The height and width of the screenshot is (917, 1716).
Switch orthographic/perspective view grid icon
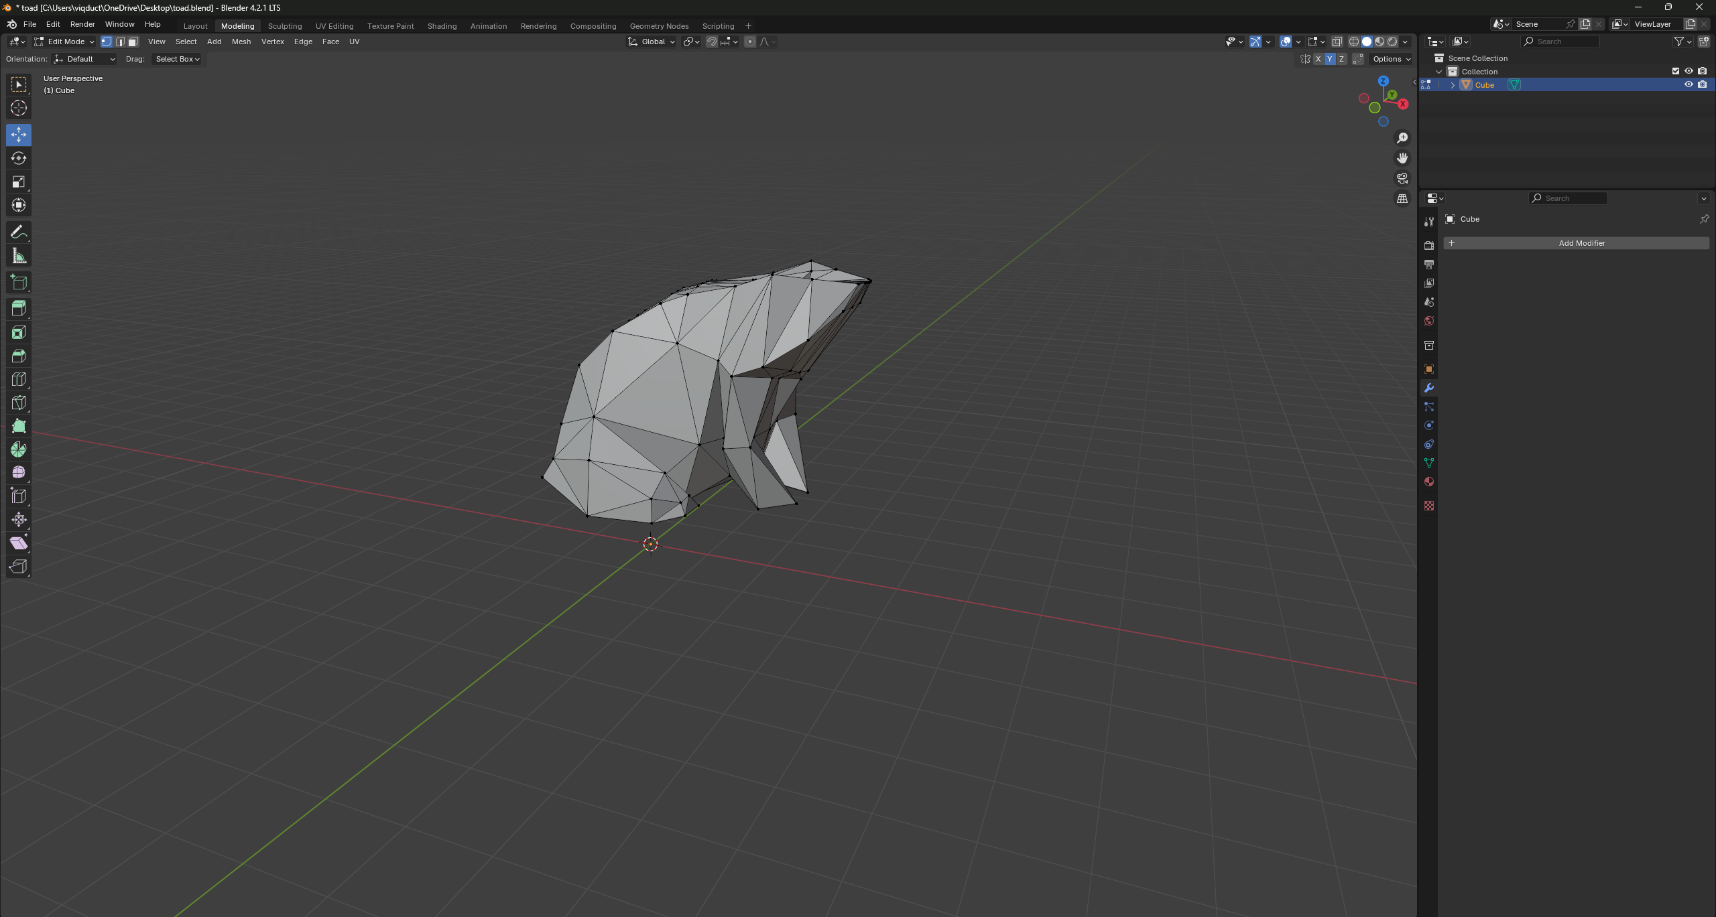[1402, 199]
